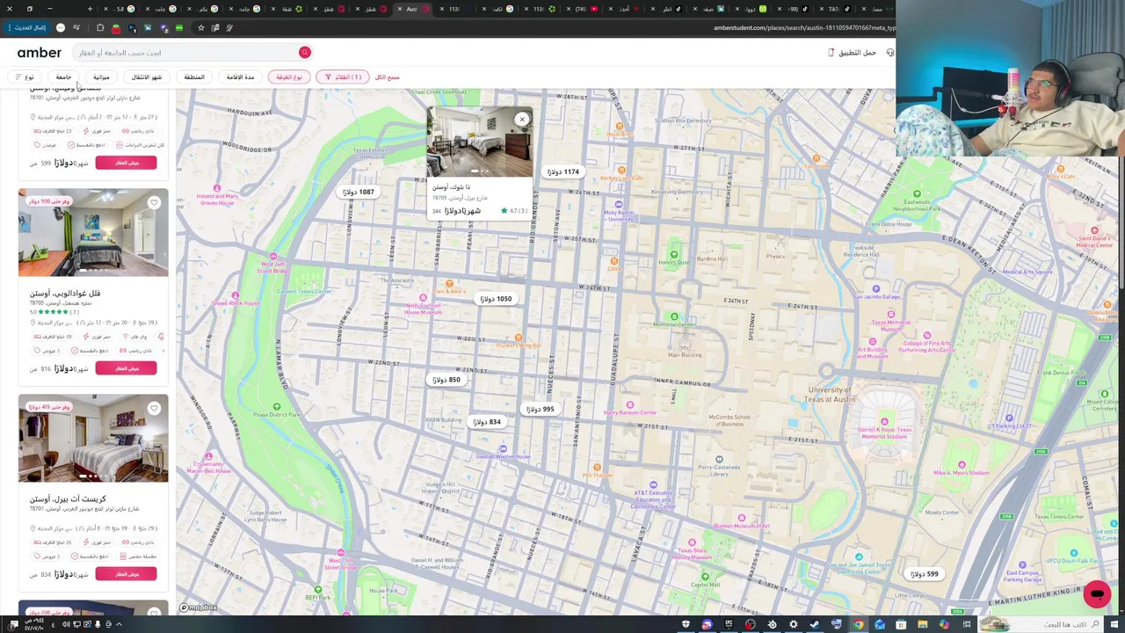Open the chat support bubble icon

pos(1097,594)
